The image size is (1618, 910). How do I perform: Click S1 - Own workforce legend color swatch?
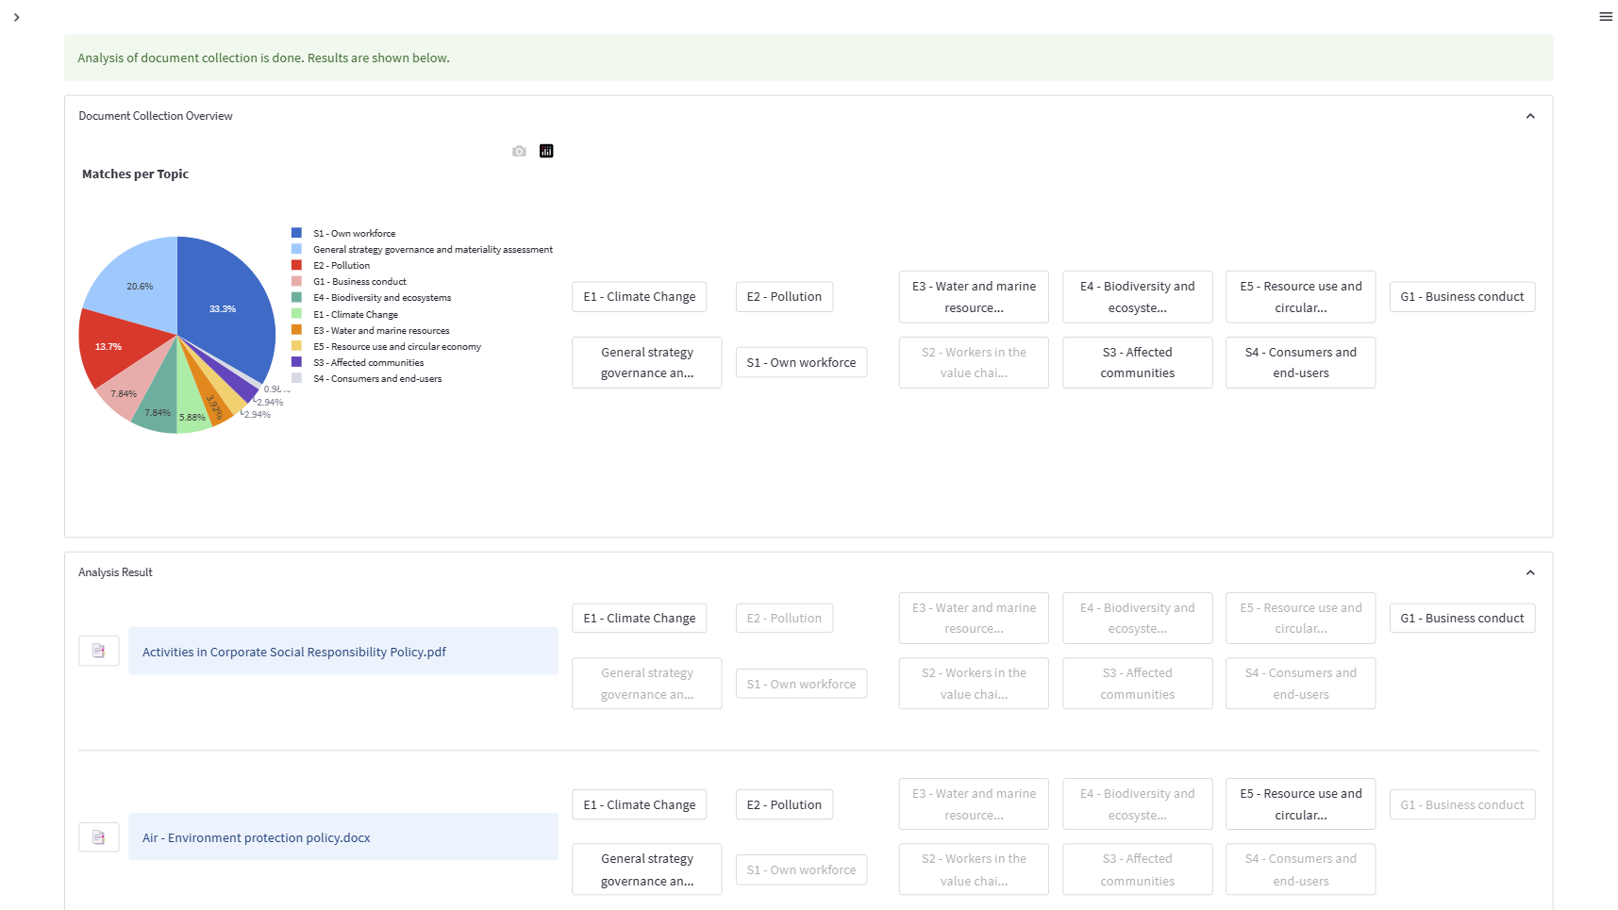click(296, 233)
